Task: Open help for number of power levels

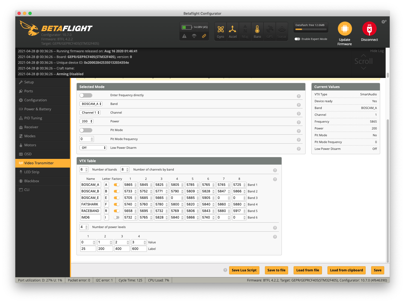Action: coord(275,228)
